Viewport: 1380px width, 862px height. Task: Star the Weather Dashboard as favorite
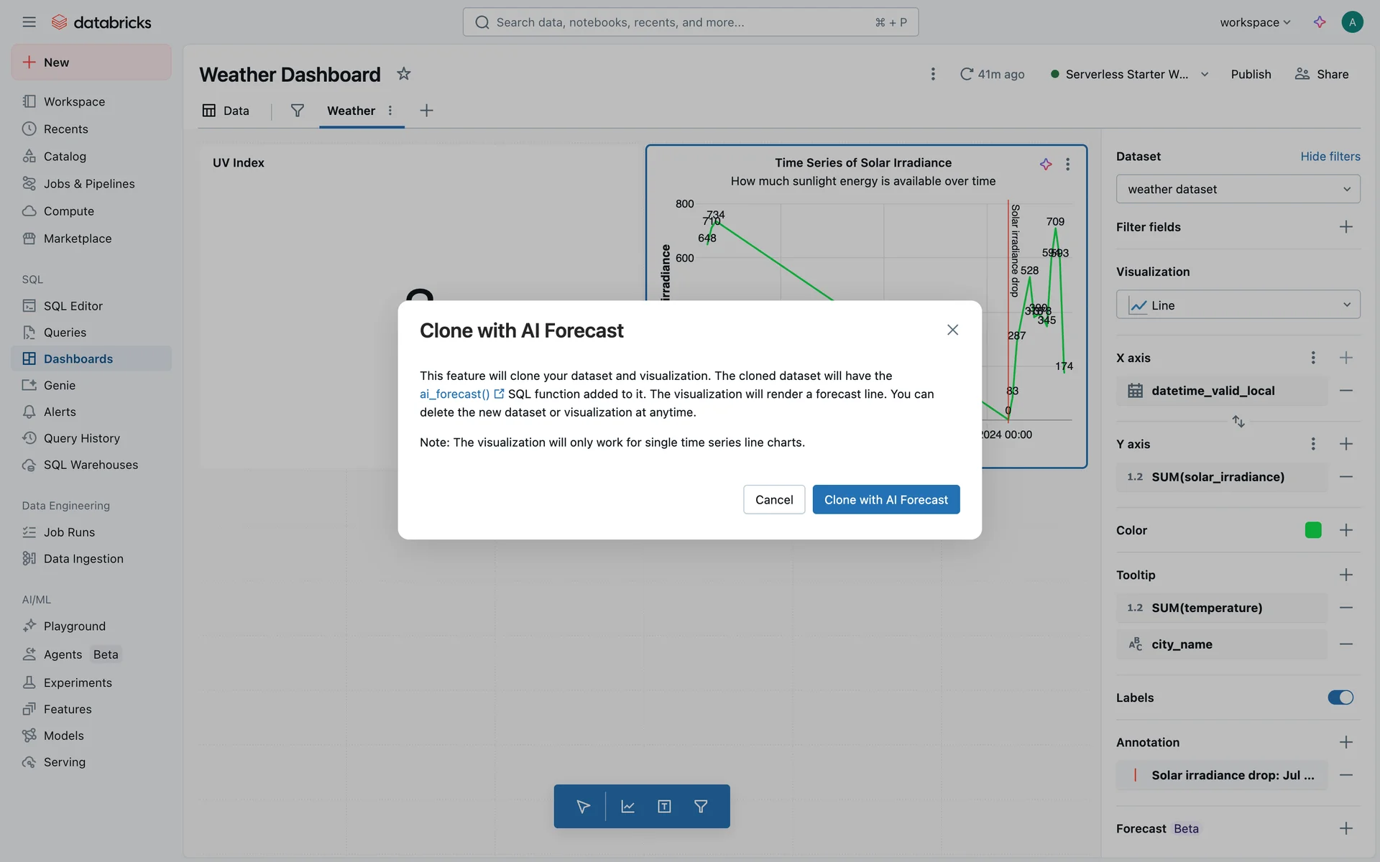pyautogui.click(x=404, y=74)
